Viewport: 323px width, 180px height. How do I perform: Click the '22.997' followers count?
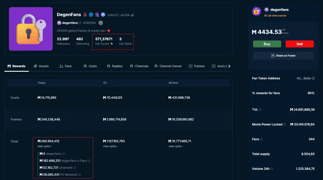[63, 39]
